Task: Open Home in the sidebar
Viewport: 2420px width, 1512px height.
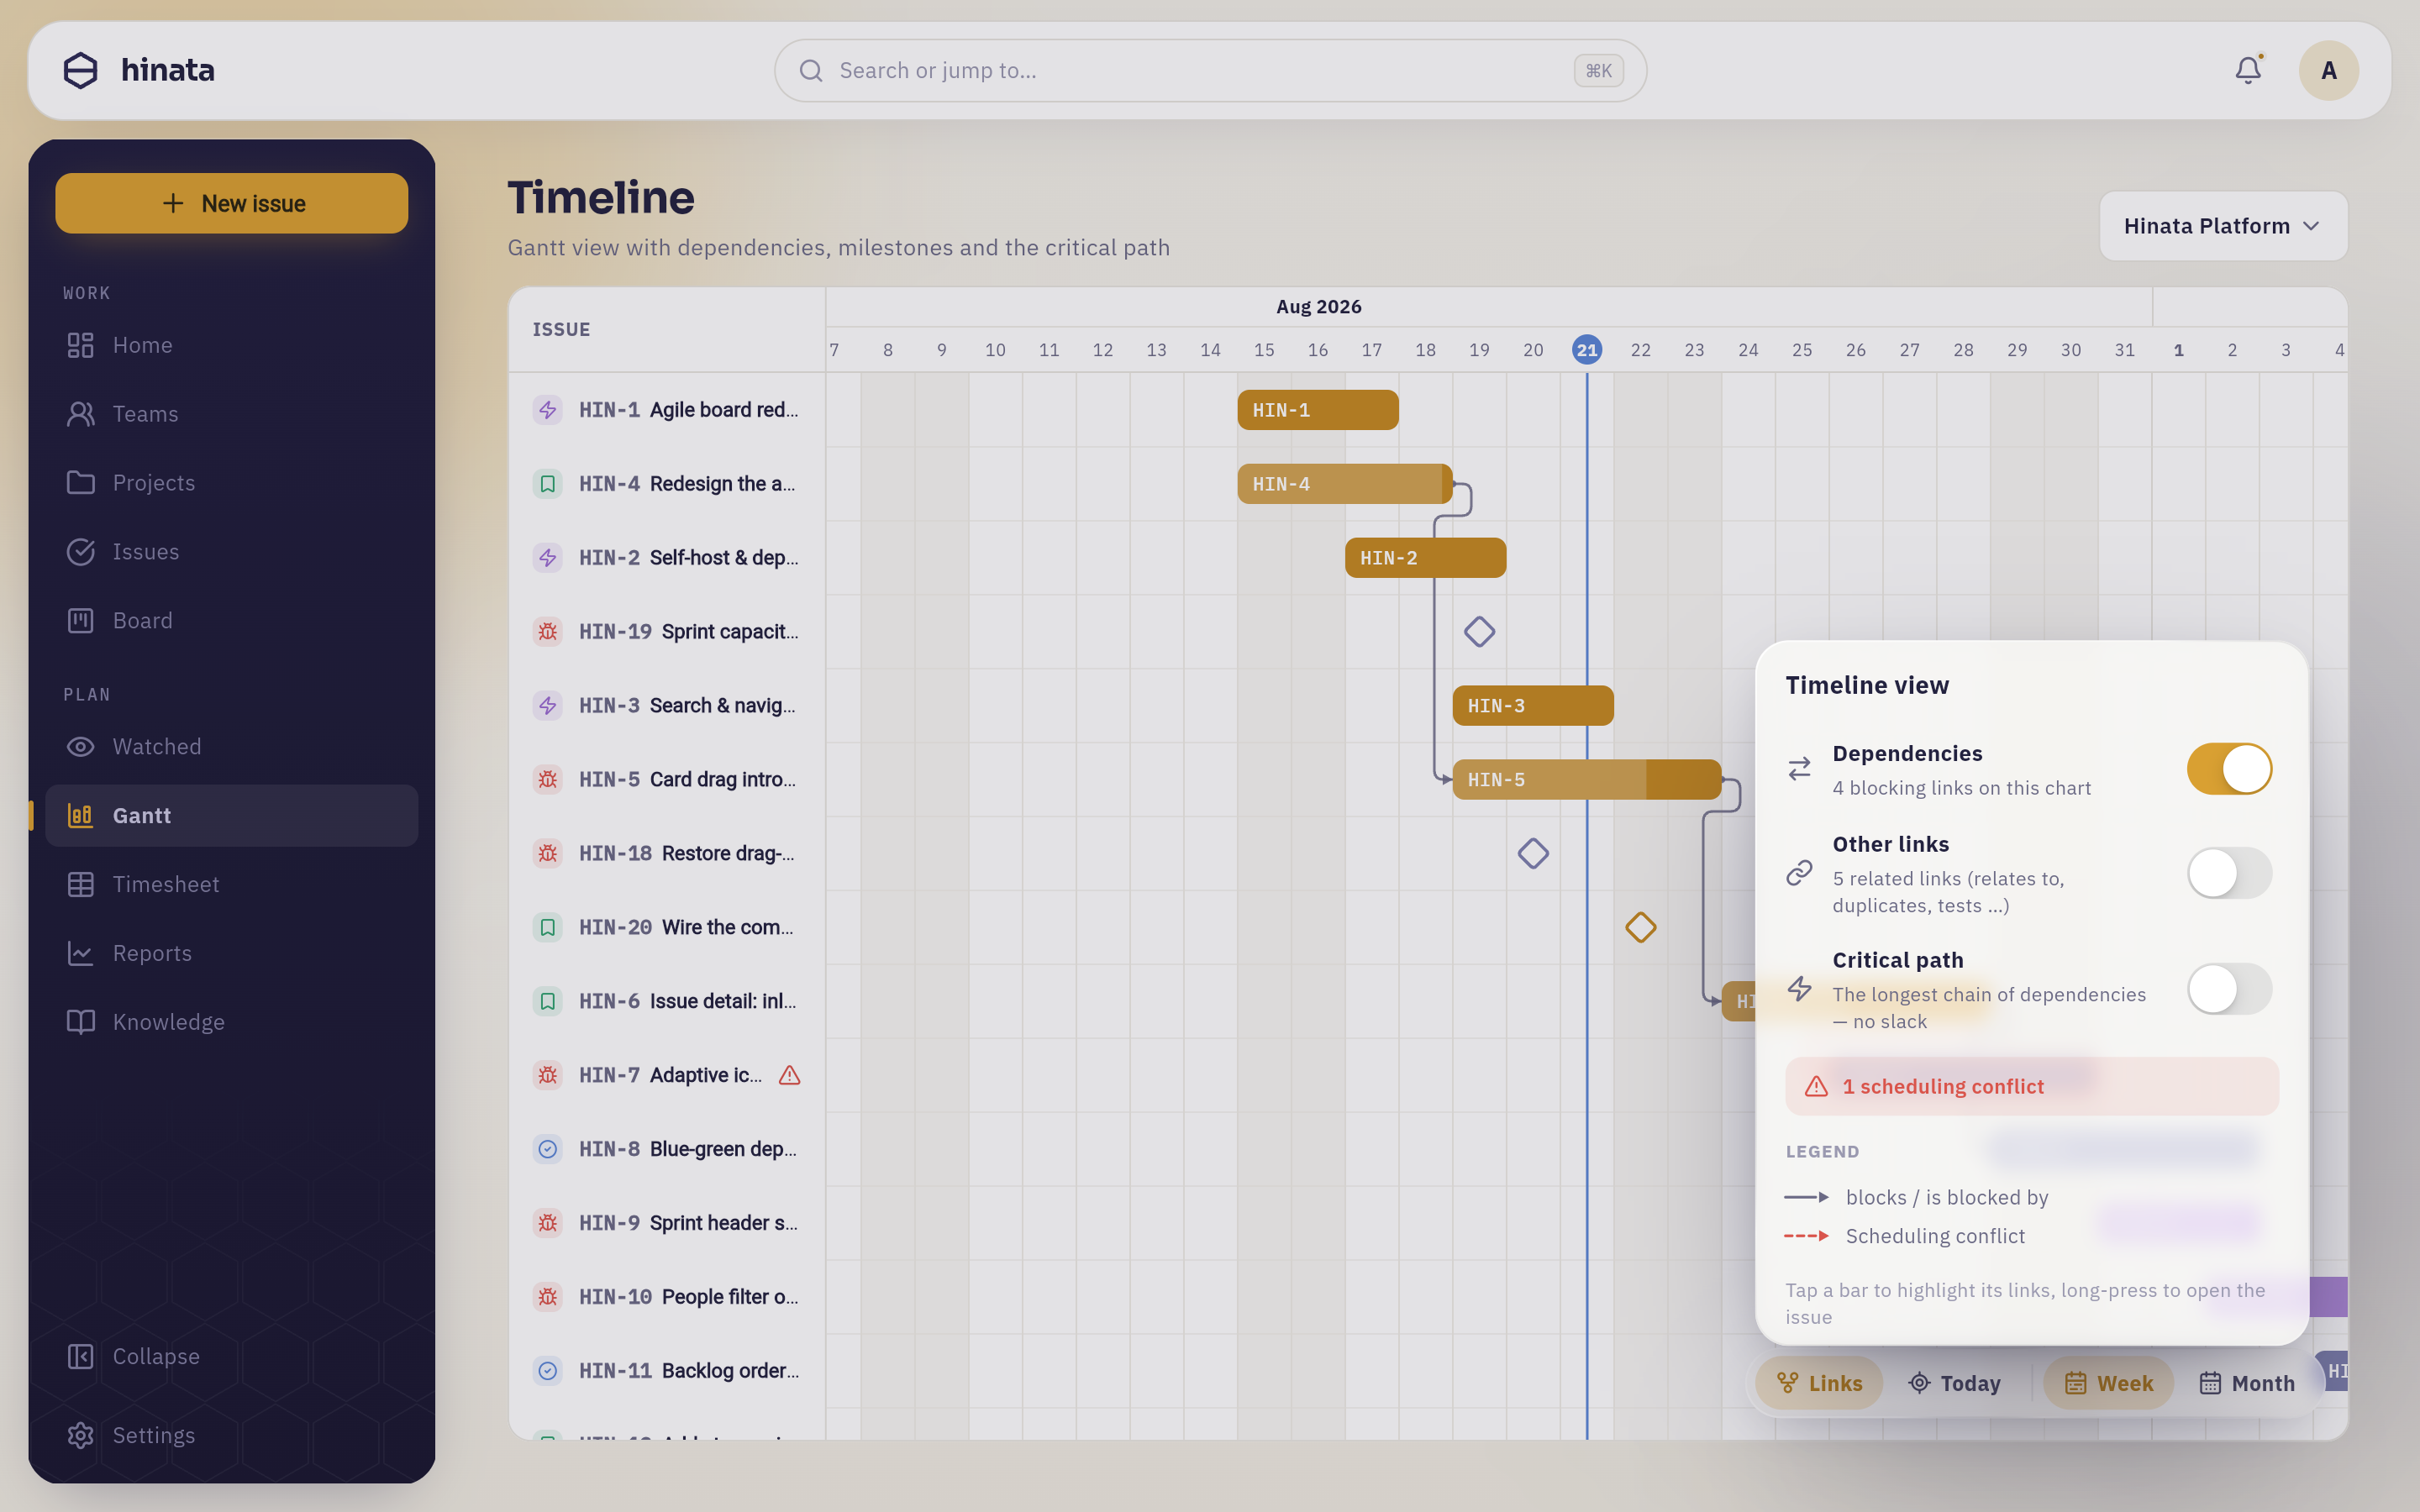Action: pos(231,345)
